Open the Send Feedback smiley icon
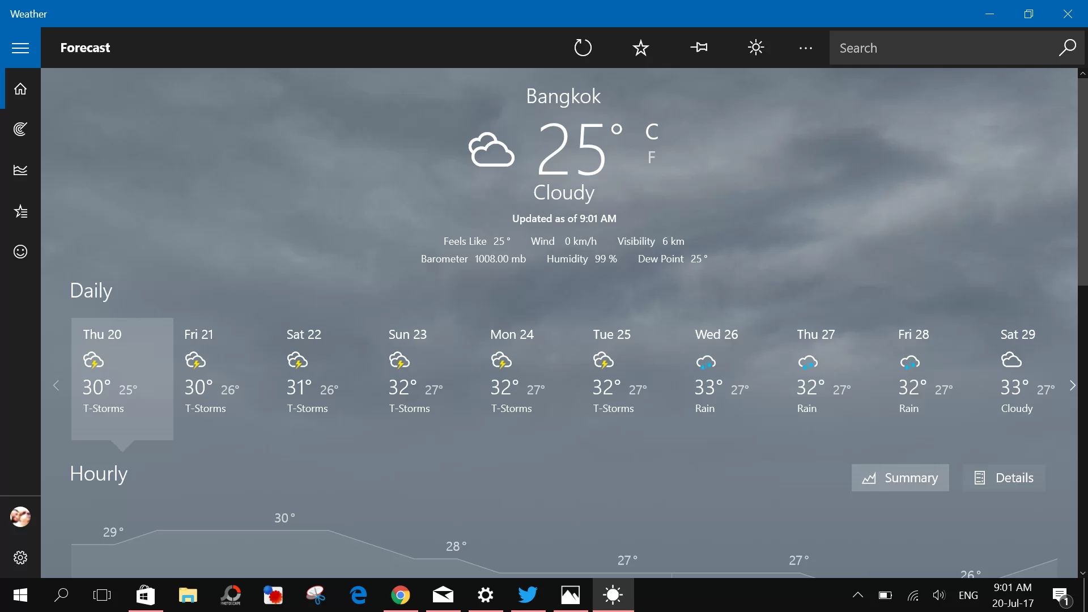 click(x=20, y=252)
